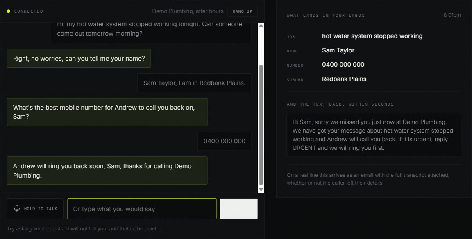Screen dimensions: 472x239
Task: Click 'AND THE TEXT BACK, WITHIN SECONDS' heading
Action: coord(340,104)
